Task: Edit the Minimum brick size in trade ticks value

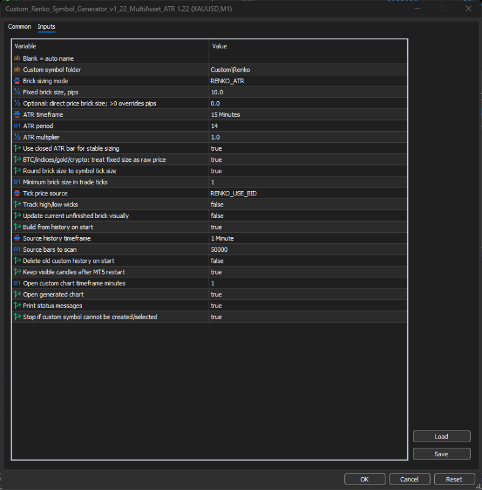Action: (x=308, y=182)
